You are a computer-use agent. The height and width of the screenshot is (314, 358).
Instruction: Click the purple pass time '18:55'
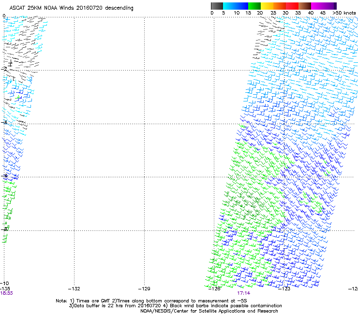click(6, 293)
